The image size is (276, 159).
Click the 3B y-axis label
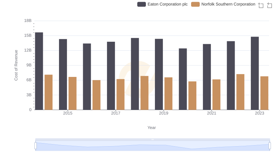point(29,95)
